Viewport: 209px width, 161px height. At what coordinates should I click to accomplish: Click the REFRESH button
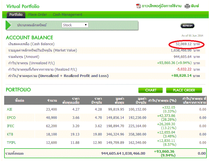(x=187, y=26)
